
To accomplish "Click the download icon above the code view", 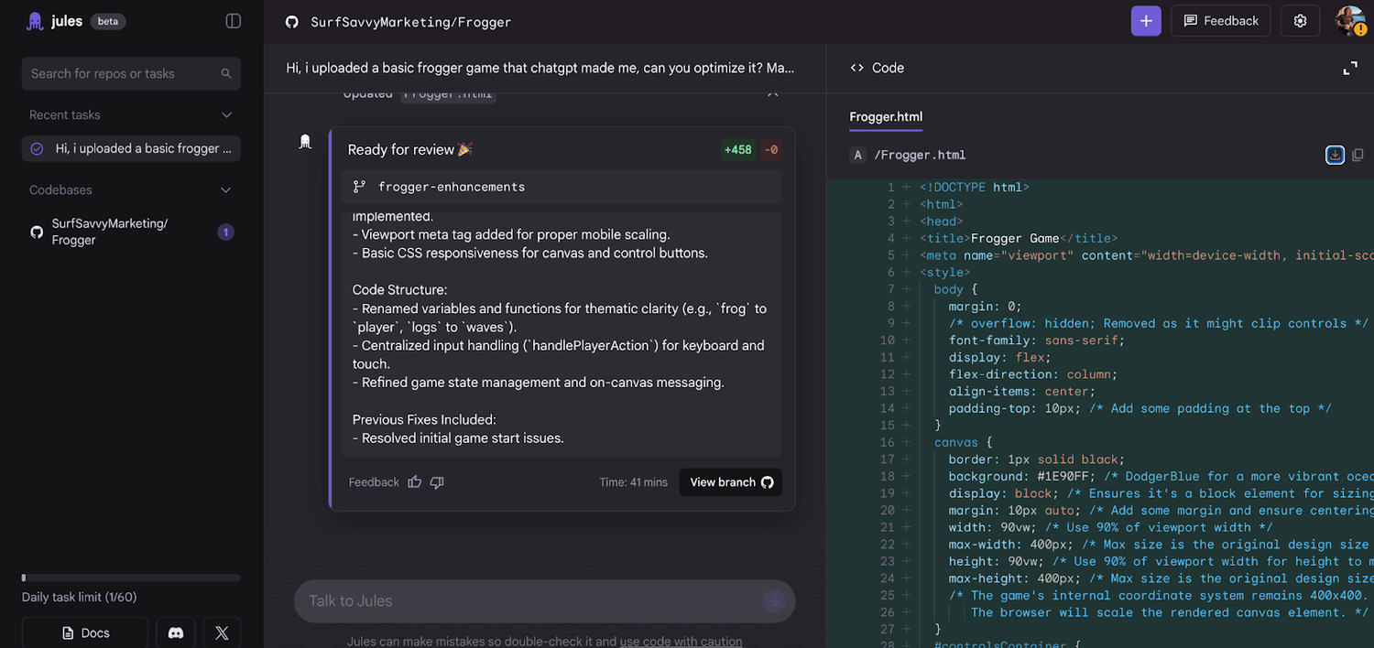I will click(x=1335, y=155).
